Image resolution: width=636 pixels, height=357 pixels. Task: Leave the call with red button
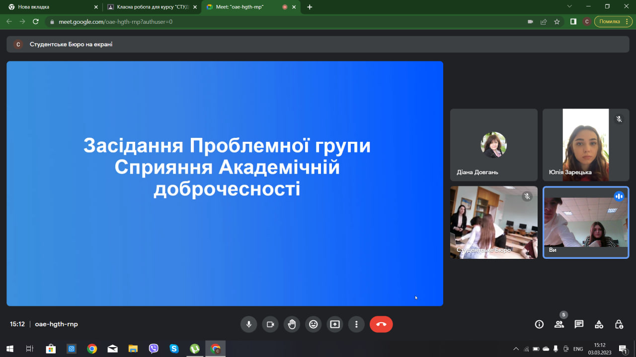tap(381, 324)
